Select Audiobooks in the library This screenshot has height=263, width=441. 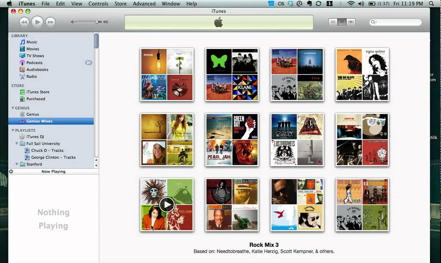pyautogui.click(x=37, y=69)
